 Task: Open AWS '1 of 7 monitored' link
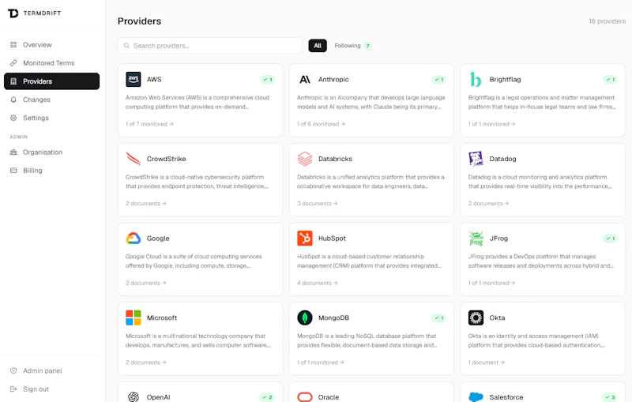[x=149, y=124]
